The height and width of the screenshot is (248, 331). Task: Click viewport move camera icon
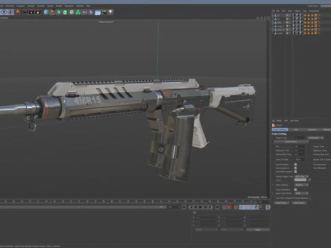pos(258,18)
